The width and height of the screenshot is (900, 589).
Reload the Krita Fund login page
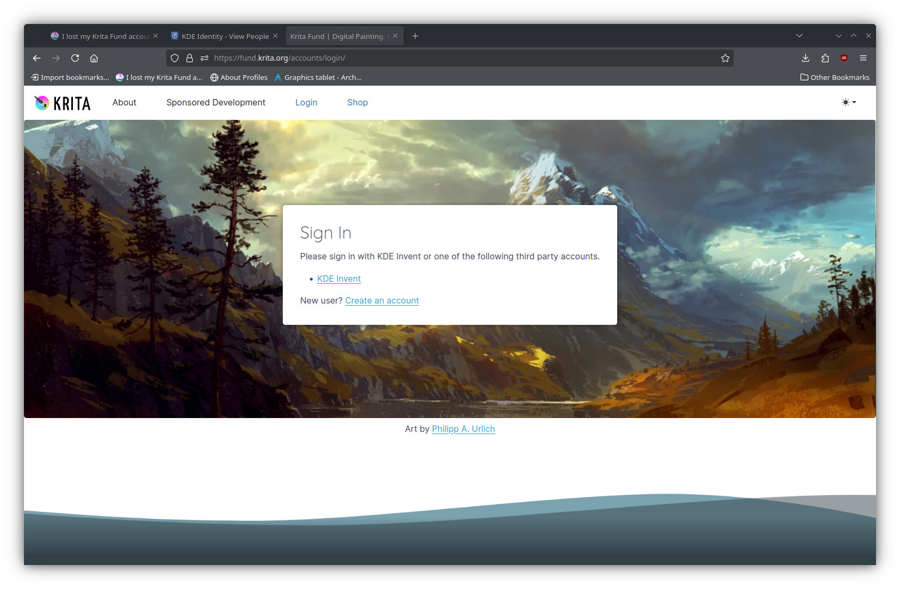click(75, 58)
